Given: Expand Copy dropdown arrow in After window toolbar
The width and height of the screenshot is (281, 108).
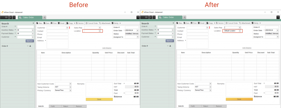Looking at the screenshot, I should tap(215, 23).
